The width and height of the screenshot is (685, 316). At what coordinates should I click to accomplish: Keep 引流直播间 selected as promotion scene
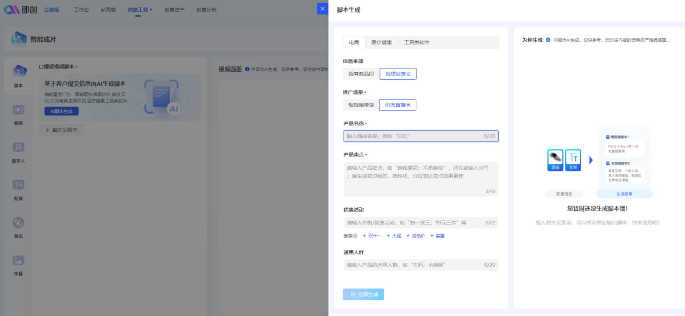[398, 104]
